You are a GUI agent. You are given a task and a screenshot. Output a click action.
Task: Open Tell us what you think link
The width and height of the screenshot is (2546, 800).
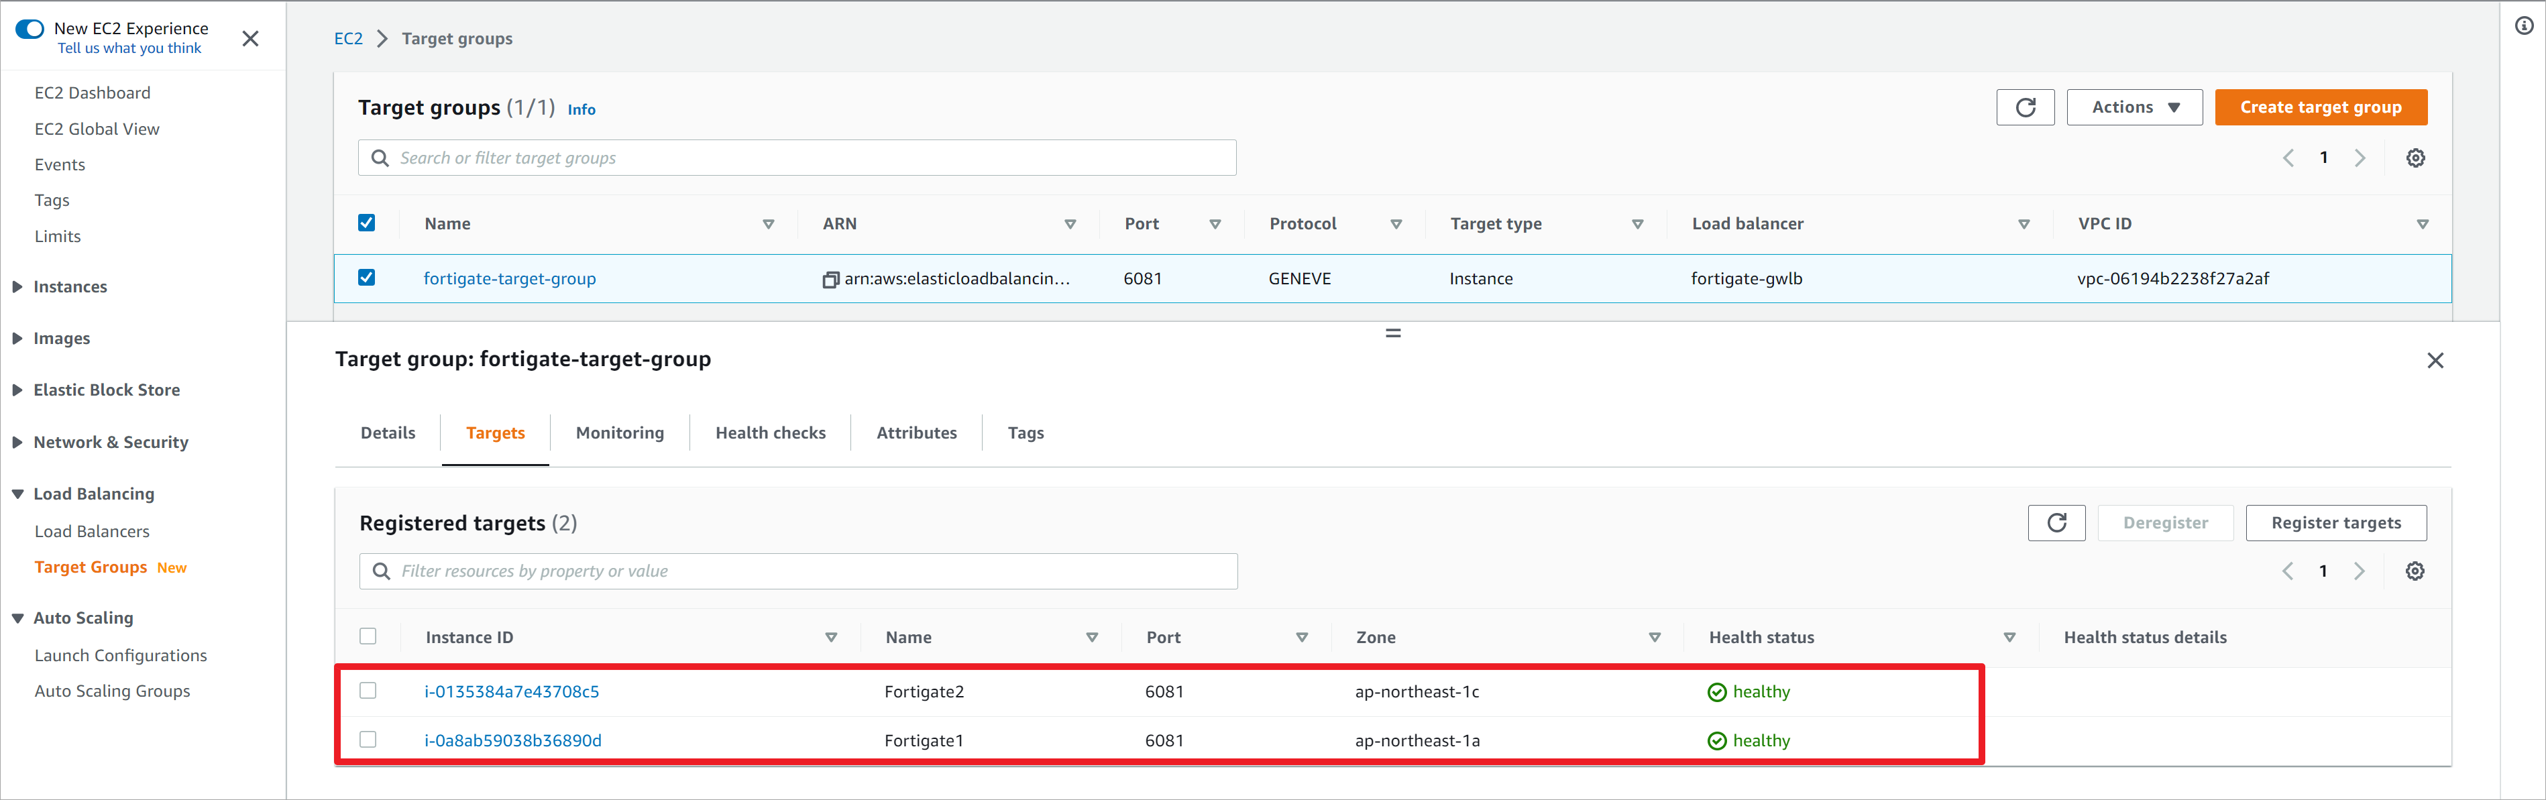129,48
